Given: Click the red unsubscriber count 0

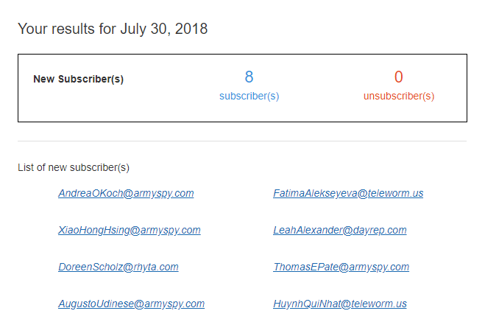Looking at the screenshot, I should [399, 77].
